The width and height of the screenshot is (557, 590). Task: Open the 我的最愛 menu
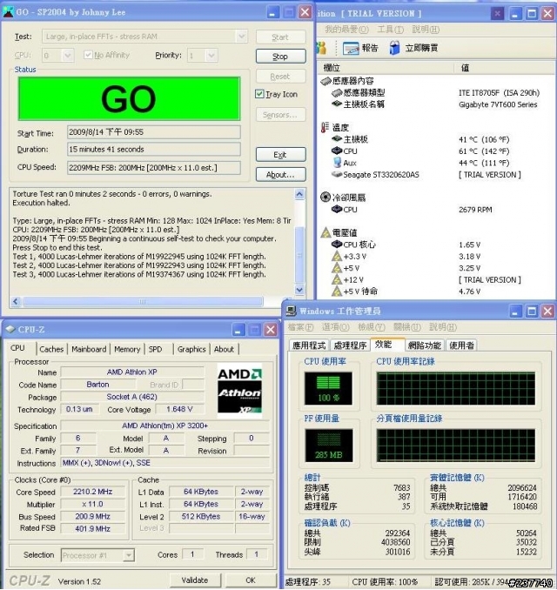click(x=346, y=30)
